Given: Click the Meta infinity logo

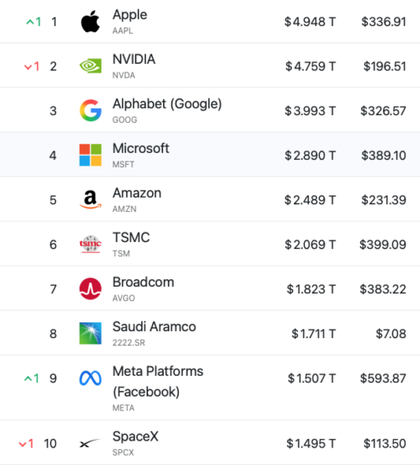Looking at the screenshot, I should tap(91, 378).
